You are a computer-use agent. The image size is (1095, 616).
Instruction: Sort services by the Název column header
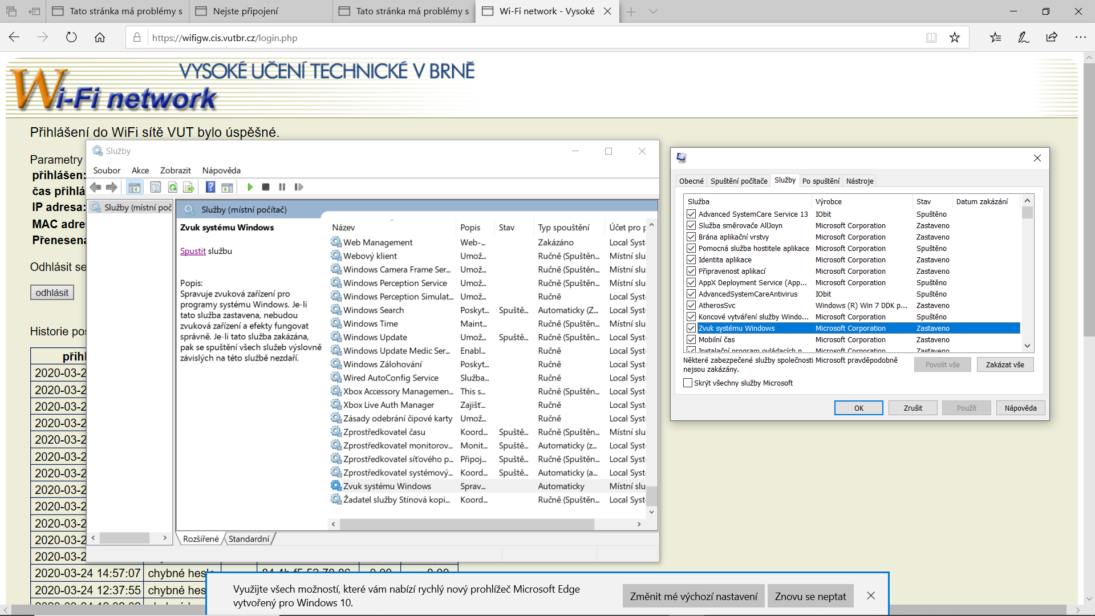tap(343, 228)
